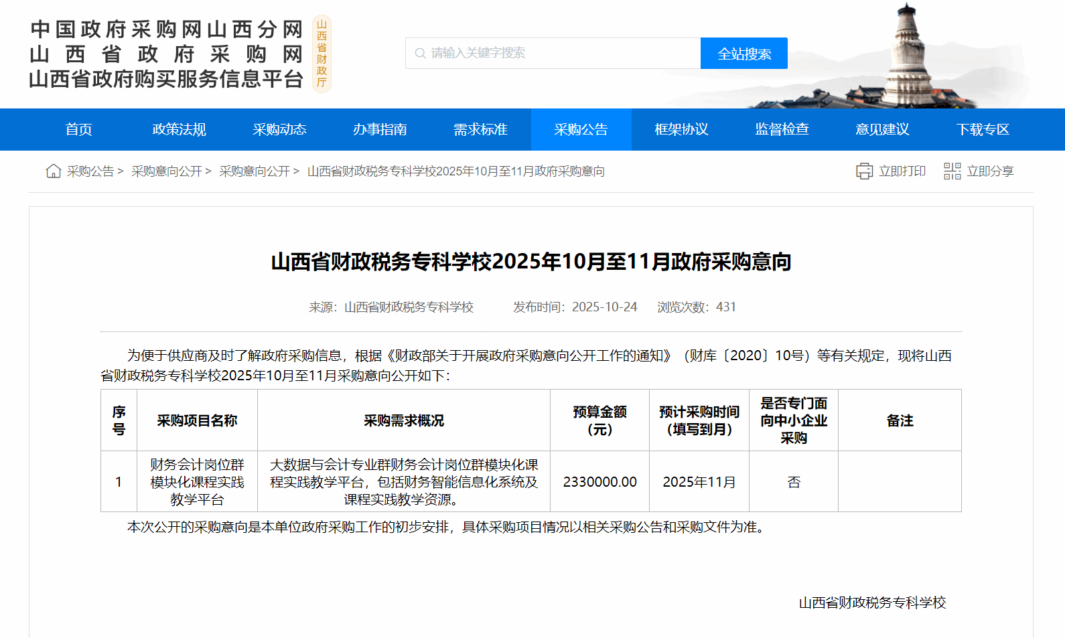This screenshot has width=1065, height=638.
Task: Switch to 需求标准 section
Action: (481, 130)
